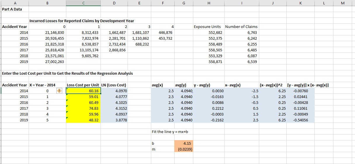The height and width of the screenshot is (164, 355).
Task: Click the 'avg(y)' column header
Action: [x=181, y=85]
